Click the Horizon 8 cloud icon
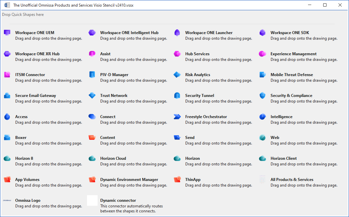Viewport: 349px width, 217px height. pos(7,158)
